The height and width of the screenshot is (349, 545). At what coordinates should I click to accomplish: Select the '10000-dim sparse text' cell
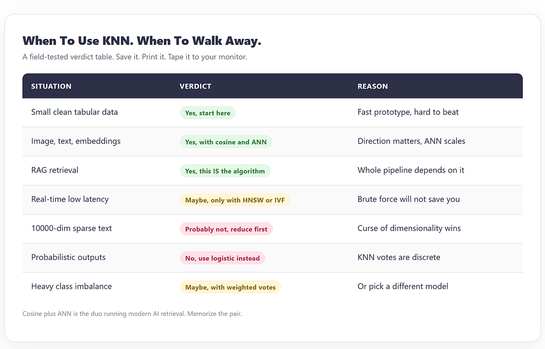point(71,228)
